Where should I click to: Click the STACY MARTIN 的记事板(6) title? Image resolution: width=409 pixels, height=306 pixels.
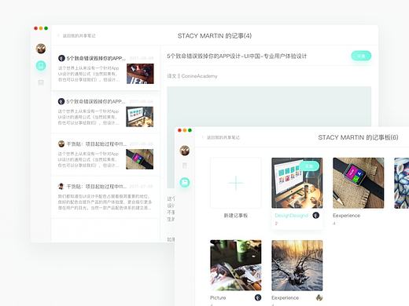[x=358, y=137]
